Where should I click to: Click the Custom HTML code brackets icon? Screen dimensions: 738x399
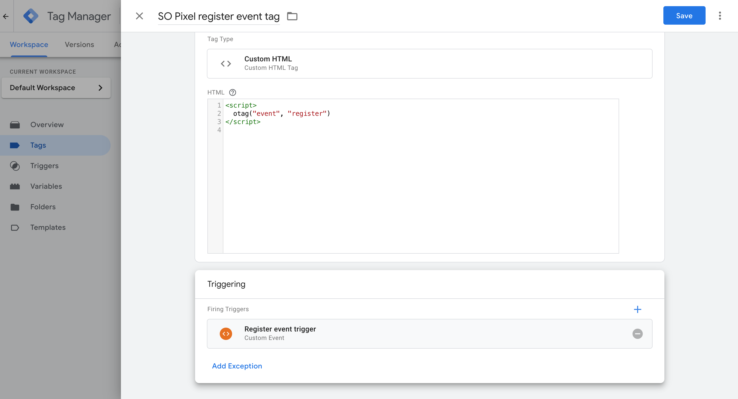pos(226,63)
